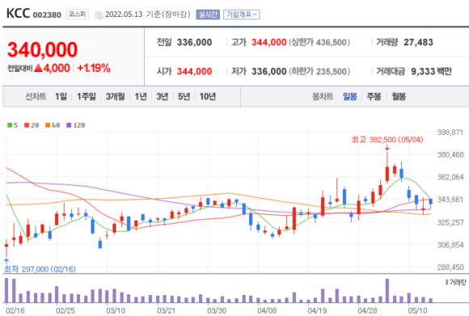Viewport: 469px width, 316px height.
Task: Select the 3개월 line chart period
Action: coord(115,96)
